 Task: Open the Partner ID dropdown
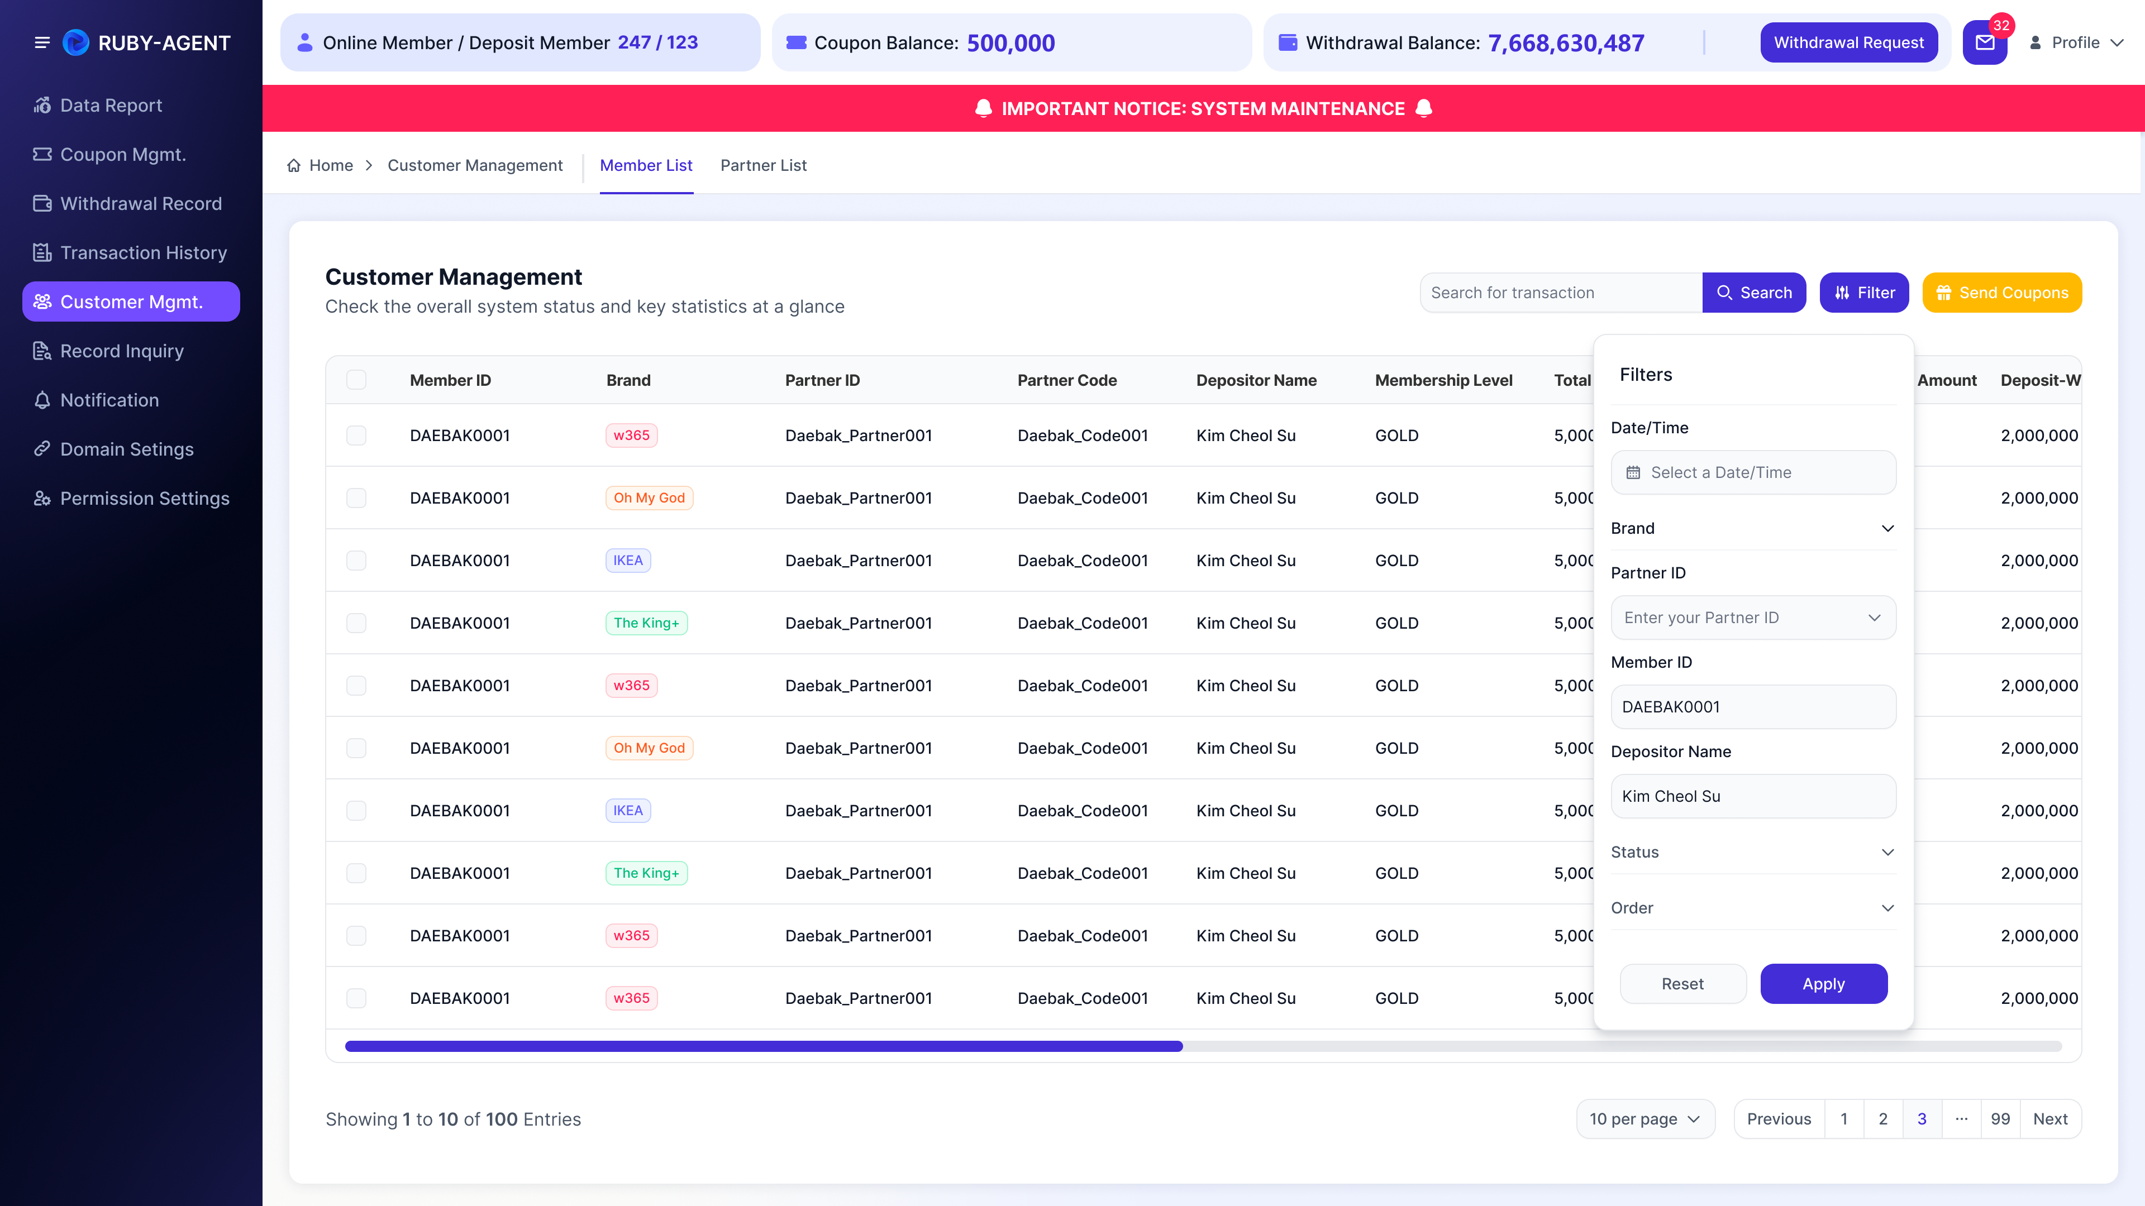click(x=1753, y=618)
